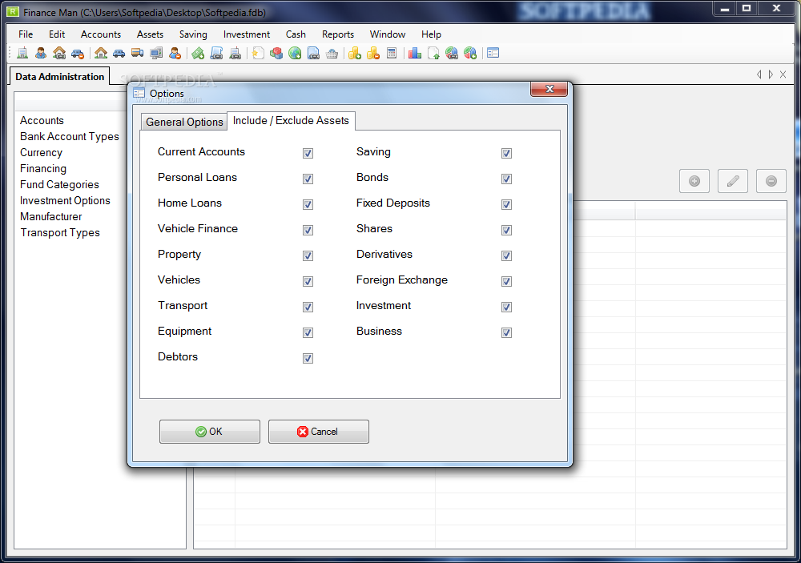Uncheck the Saving checkbox
This screenshot has height=563, width=801.
click(506, 153)
